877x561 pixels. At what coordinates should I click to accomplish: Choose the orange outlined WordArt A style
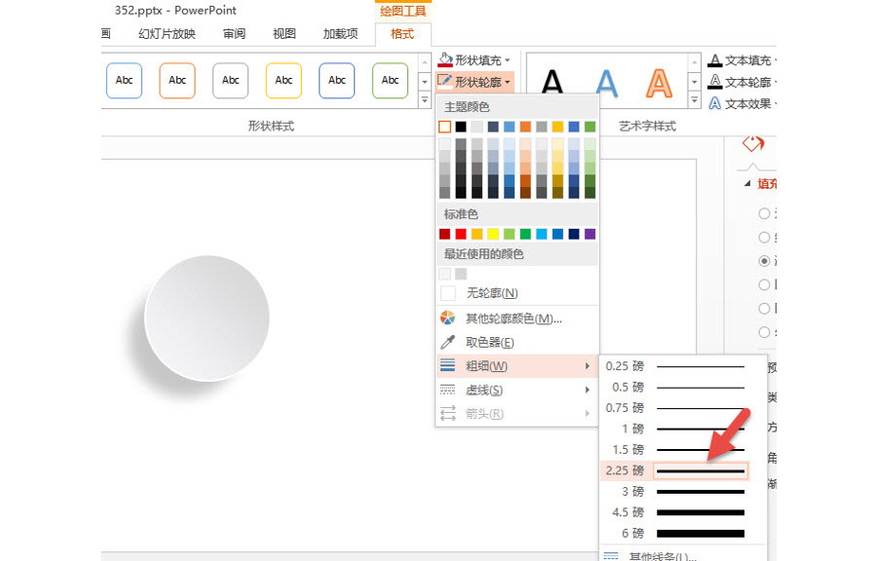[x=660, y=83]
